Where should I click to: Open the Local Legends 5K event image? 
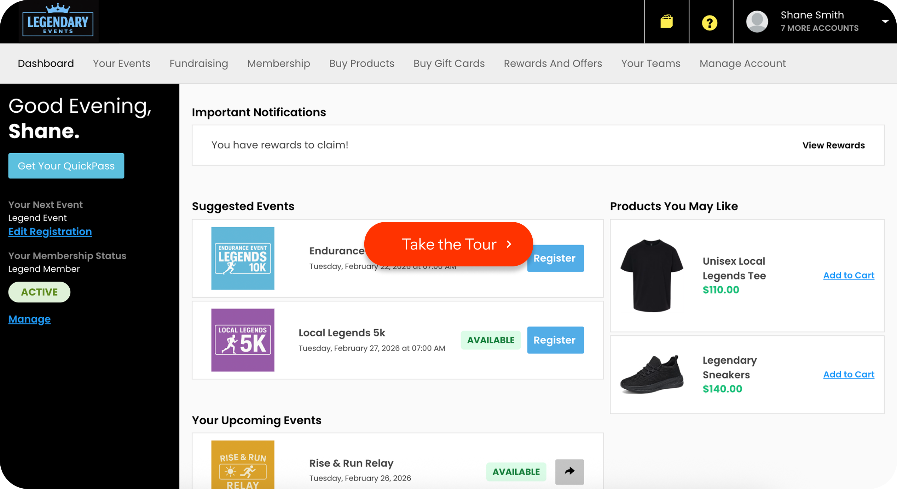coord(243,340)
